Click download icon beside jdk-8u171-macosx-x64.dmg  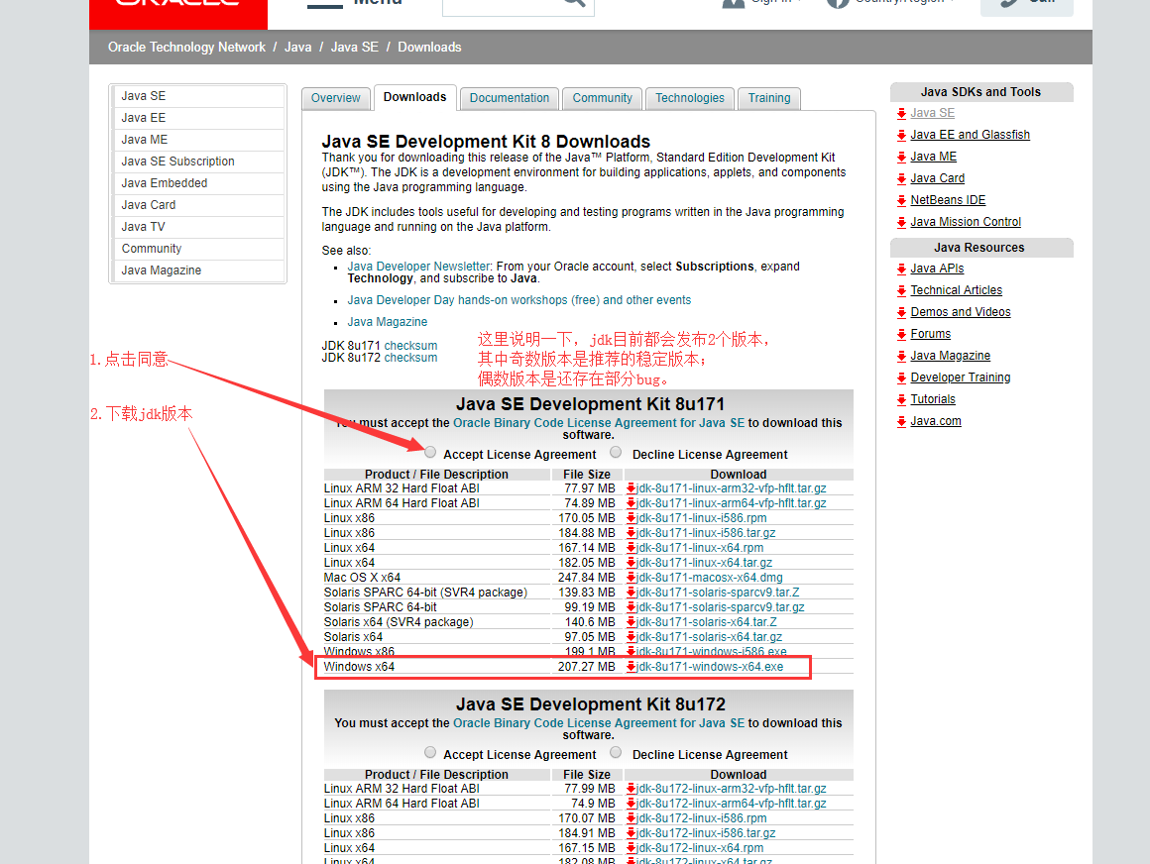click(631, 578)
